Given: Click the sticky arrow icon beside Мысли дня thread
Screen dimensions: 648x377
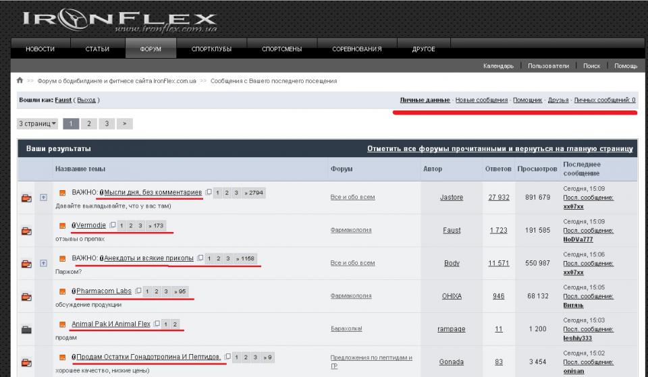Looking at the screenshot, I should [44, 198].
